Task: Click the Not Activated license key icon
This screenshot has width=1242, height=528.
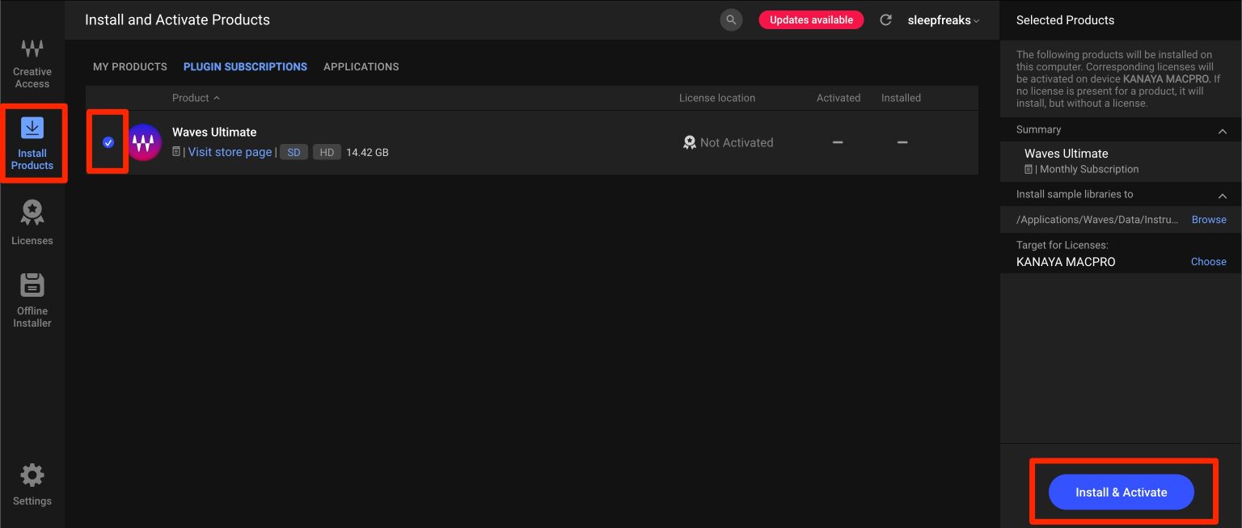Action: pyautogui.click(x=690, y=142)
